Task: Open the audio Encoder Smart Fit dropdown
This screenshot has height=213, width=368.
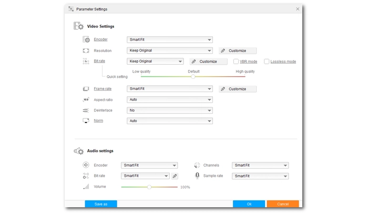Action: coord(149,165)
